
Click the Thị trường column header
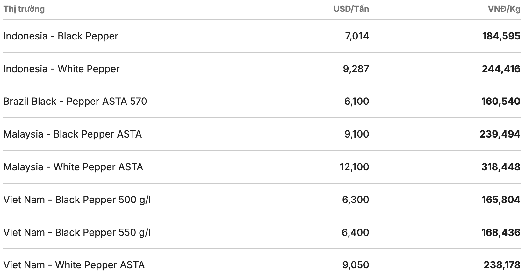pos(24,9)
